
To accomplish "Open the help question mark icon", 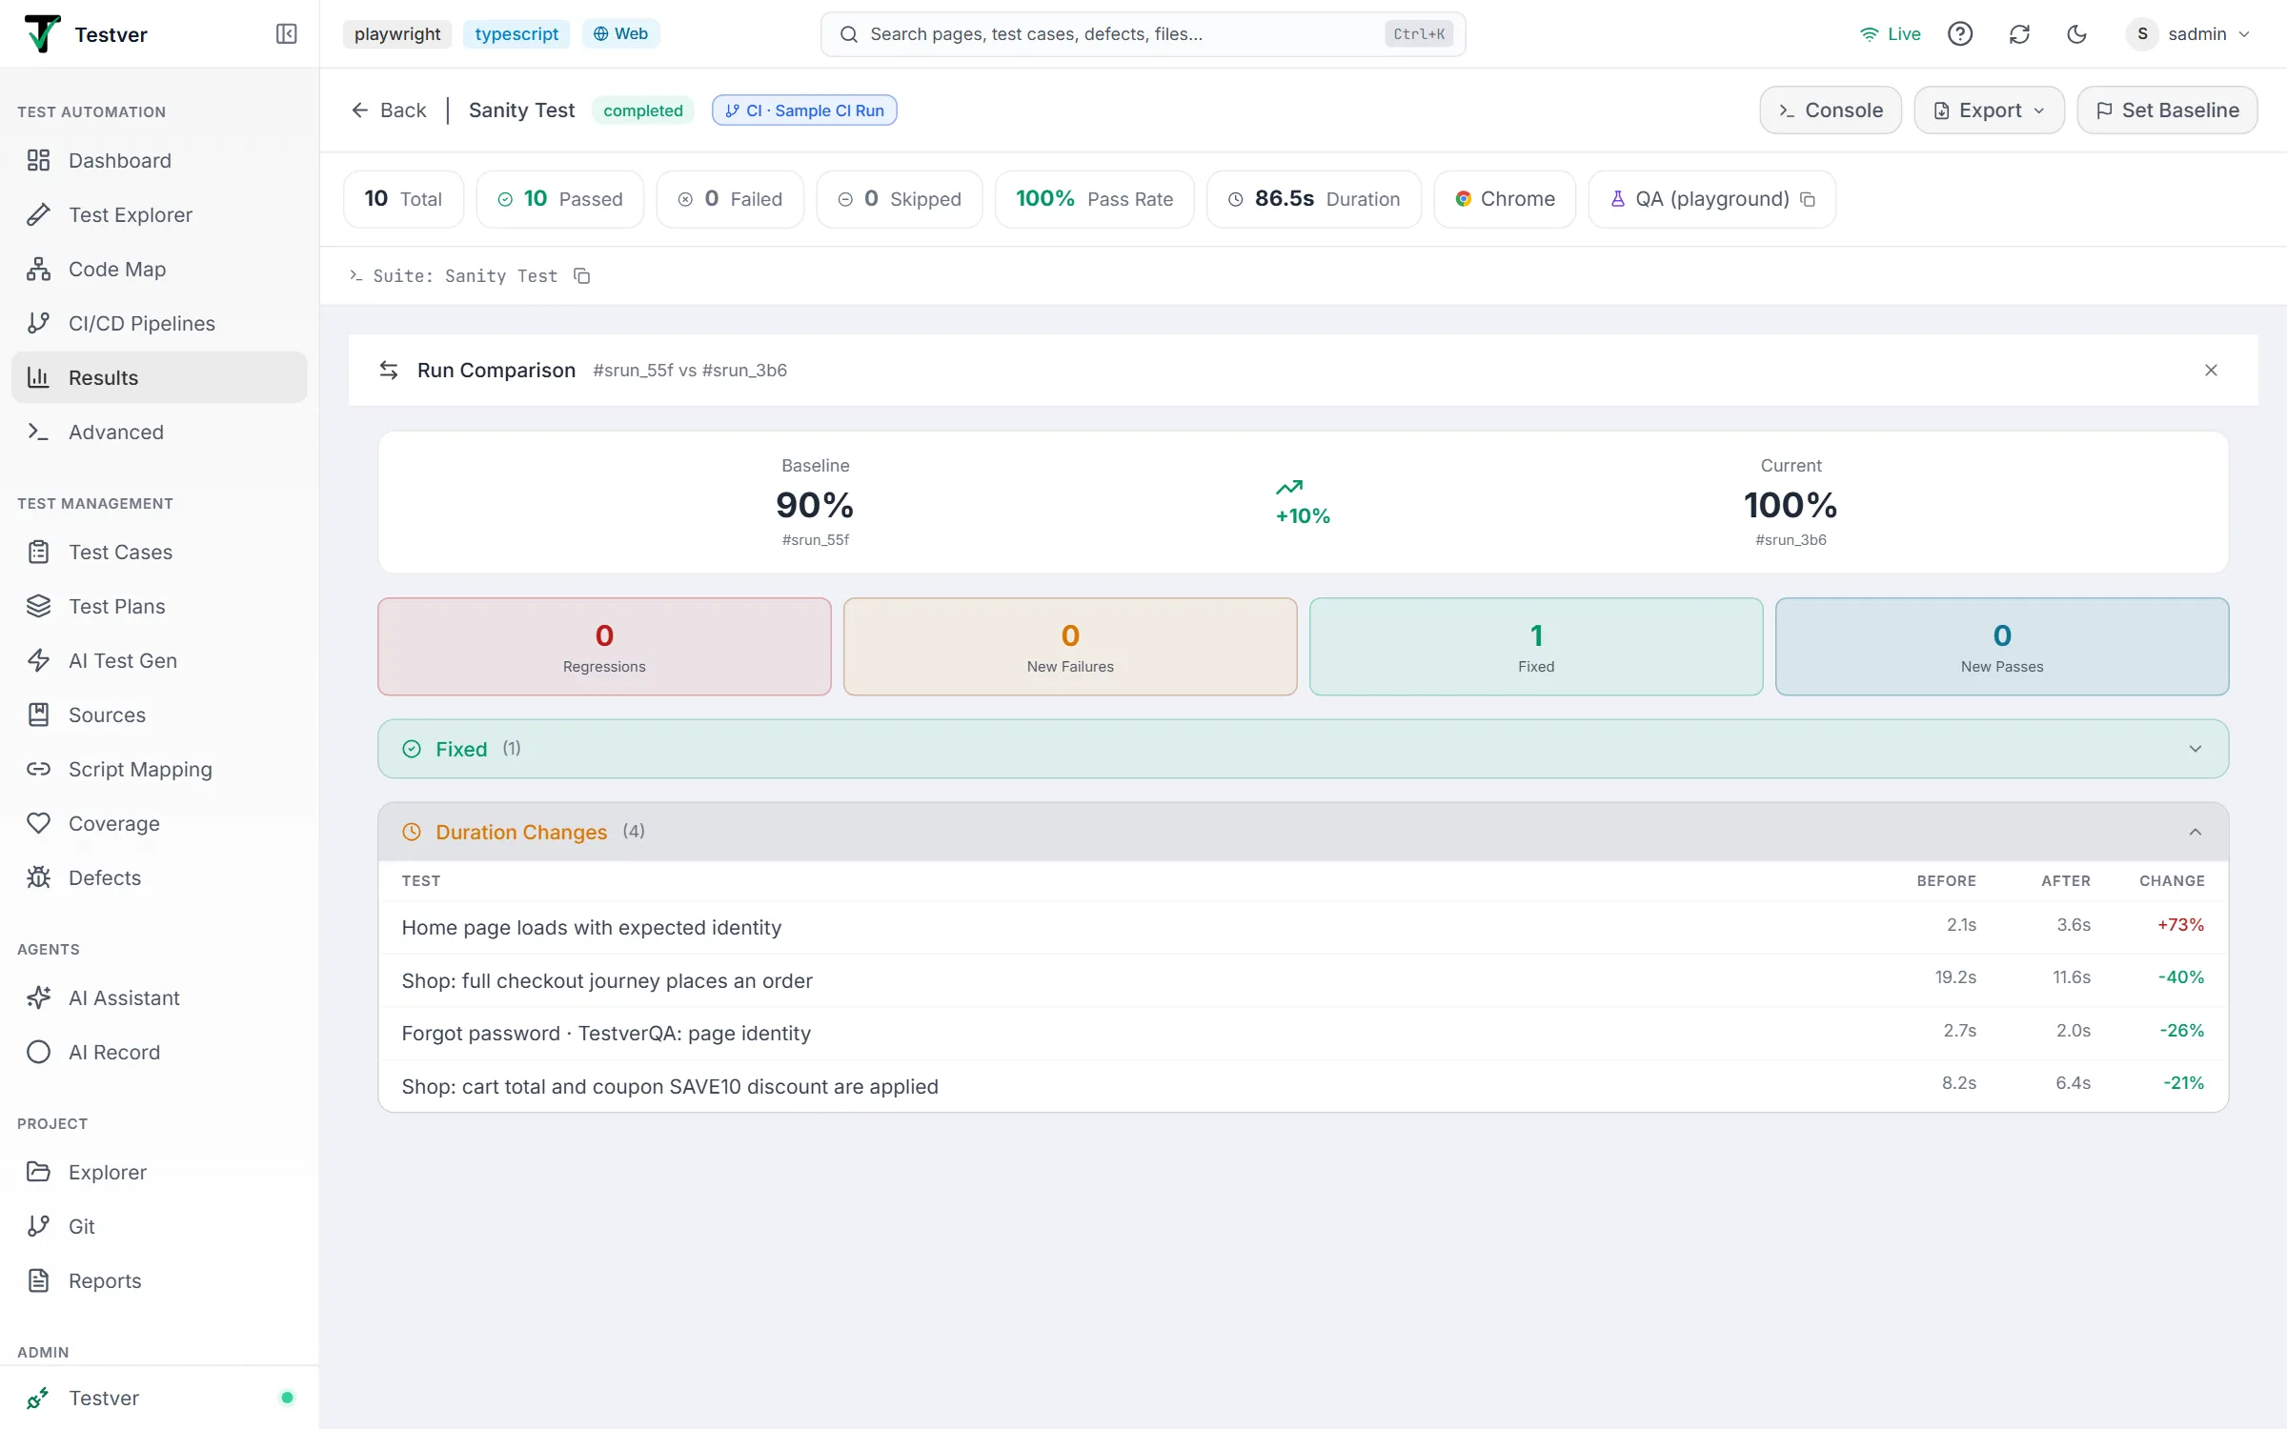I will (1960, 34).
